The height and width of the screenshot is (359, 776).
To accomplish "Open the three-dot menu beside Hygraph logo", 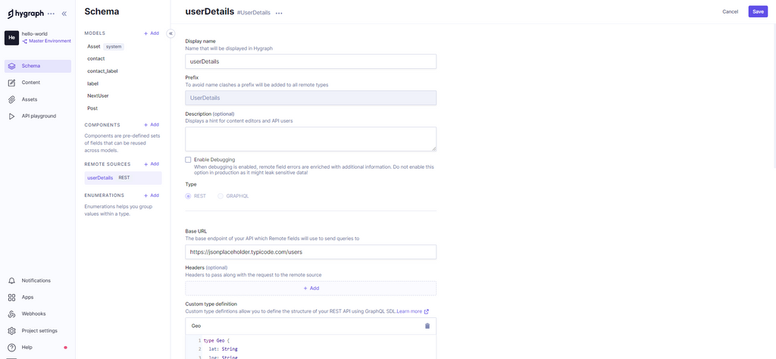I will pyautogui.click(x=51, y=14).
